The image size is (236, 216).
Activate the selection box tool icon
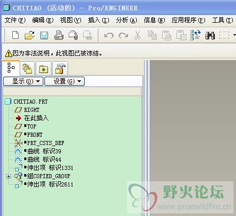tap(225, 35)
